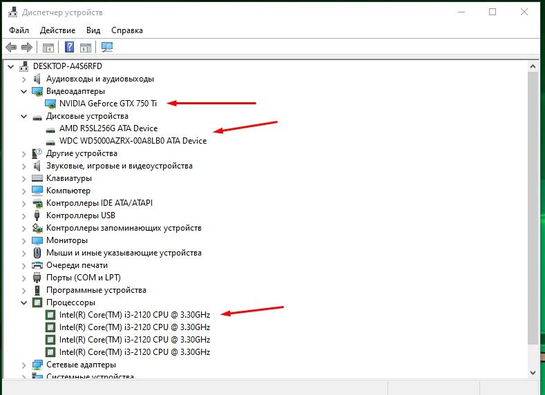Click the chip icon beside Процессоры
The image size is (545, 395).
click(37, 302)
